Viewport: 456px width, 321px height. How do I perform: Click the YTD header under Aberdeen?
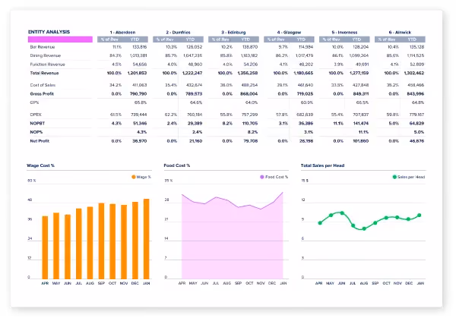click(x=135, y=39)
